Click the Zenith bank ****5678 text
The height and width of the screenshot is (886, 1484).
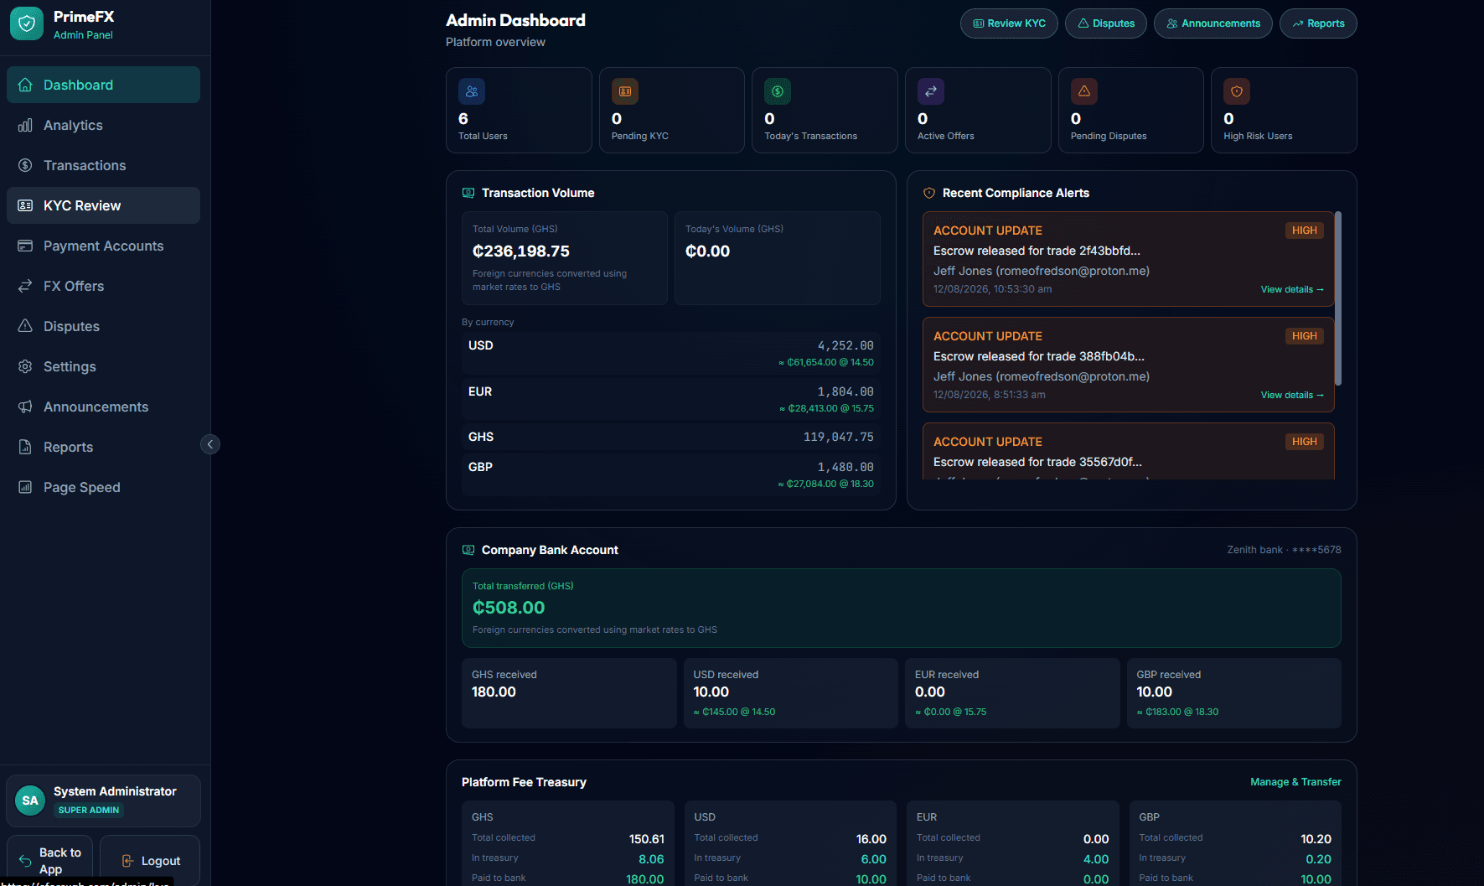(1284, 550)
